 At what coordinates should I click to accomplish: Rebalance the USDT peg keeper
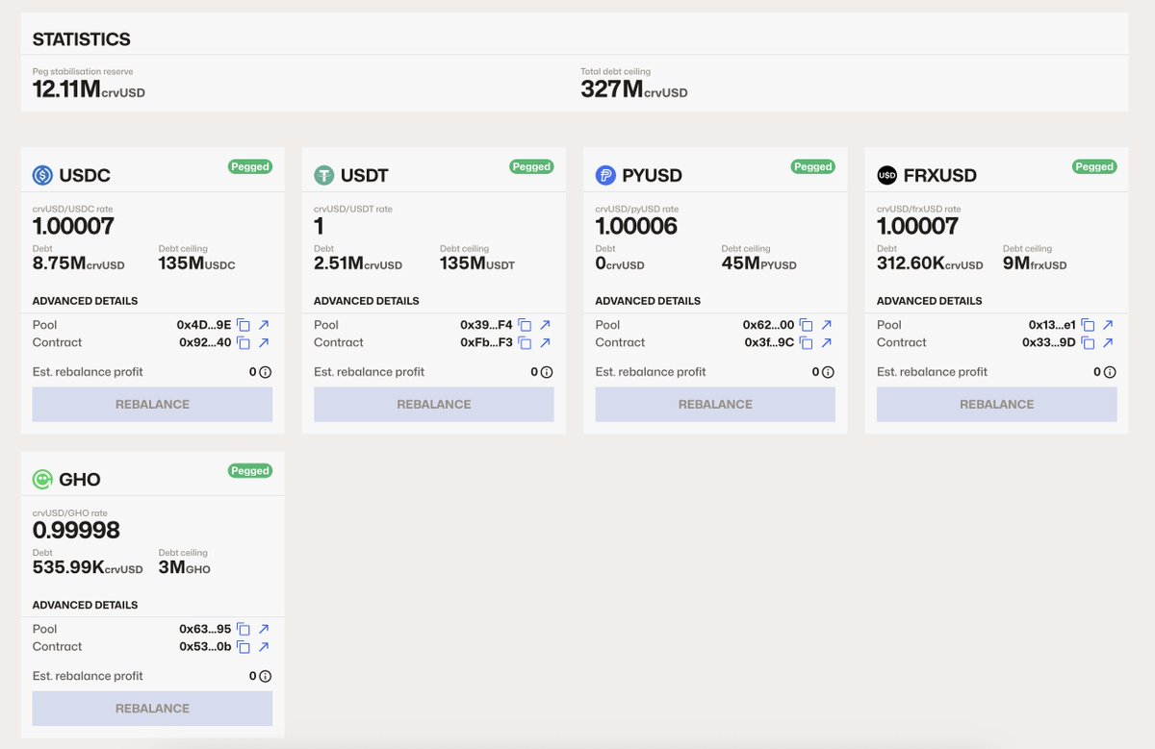[x=434, y=404]
